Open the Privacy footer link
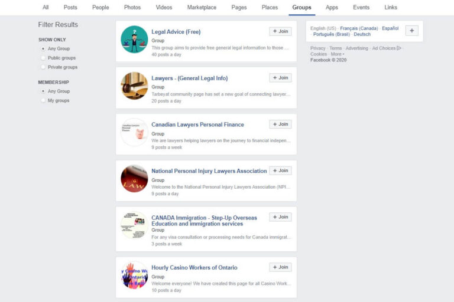Viewport: 454px width, 302px height. click(x=317, y=48)
